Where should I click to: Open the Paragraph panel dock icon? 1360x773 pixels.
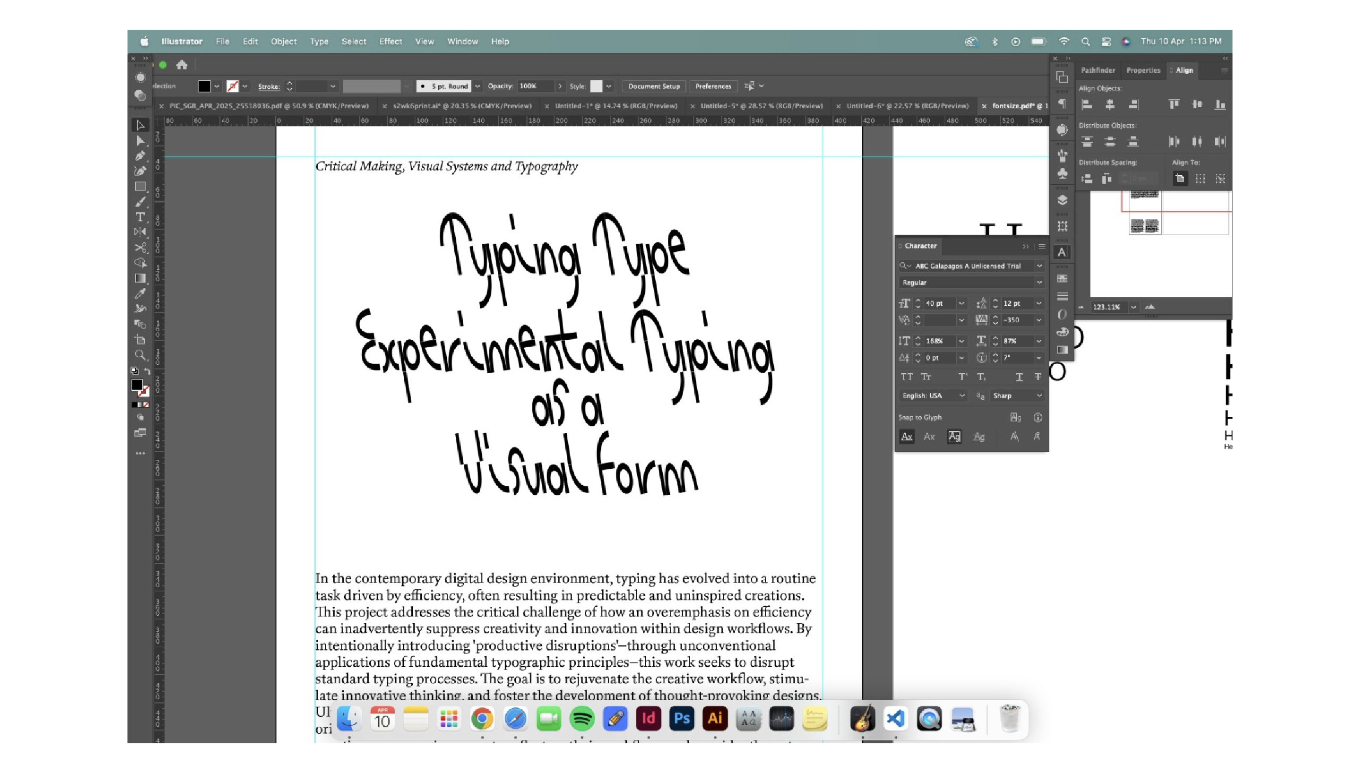1062,104
